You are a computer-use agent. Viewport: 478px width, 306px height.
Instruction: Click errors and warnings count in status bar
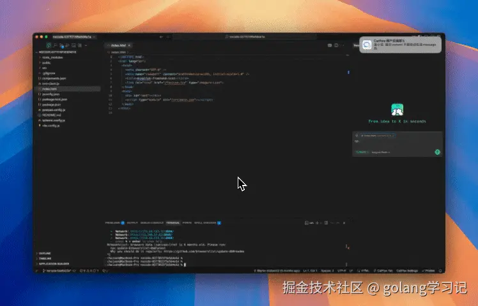point(89,271)
